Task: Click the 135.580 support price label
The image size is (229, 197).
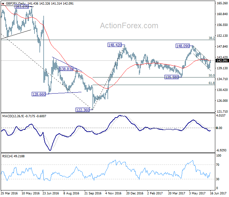Action: click(x=172, y=77)
